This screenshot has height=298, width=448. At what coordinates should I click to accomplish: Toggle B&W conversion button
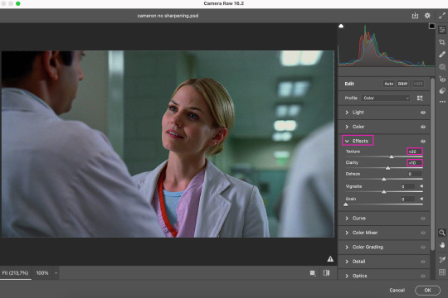tap(402, 84)
